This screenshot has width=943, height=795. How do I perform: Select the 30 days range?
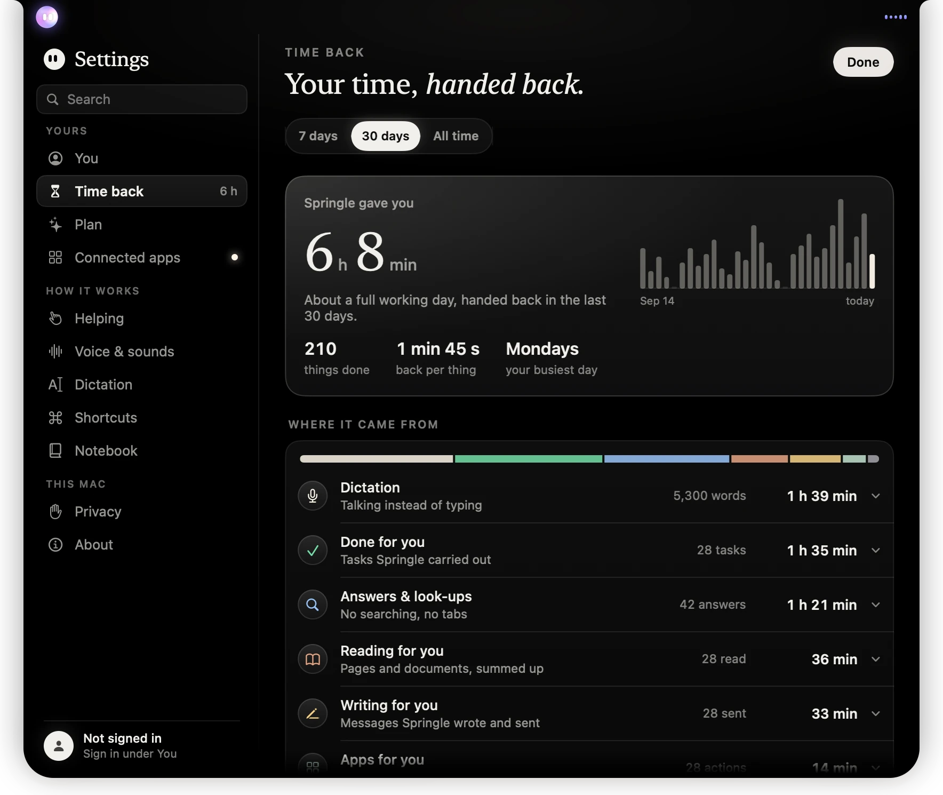pyautogui.click(x=386, y=136)
